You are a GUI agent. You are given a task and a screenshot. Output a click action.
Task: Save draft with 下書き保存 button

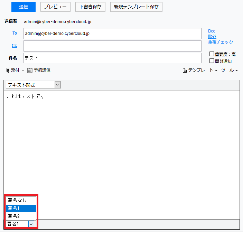tap(90, 7)
